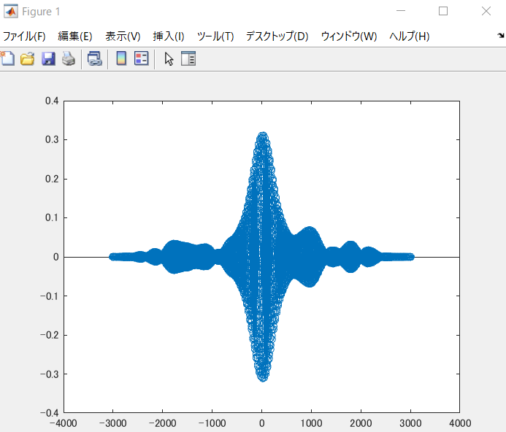Image resolution: width=506 pixels, height=432 pixels.
Task: Click the x-axis tick label 2000
Action: pyautogui.click(x=361, y=423)
